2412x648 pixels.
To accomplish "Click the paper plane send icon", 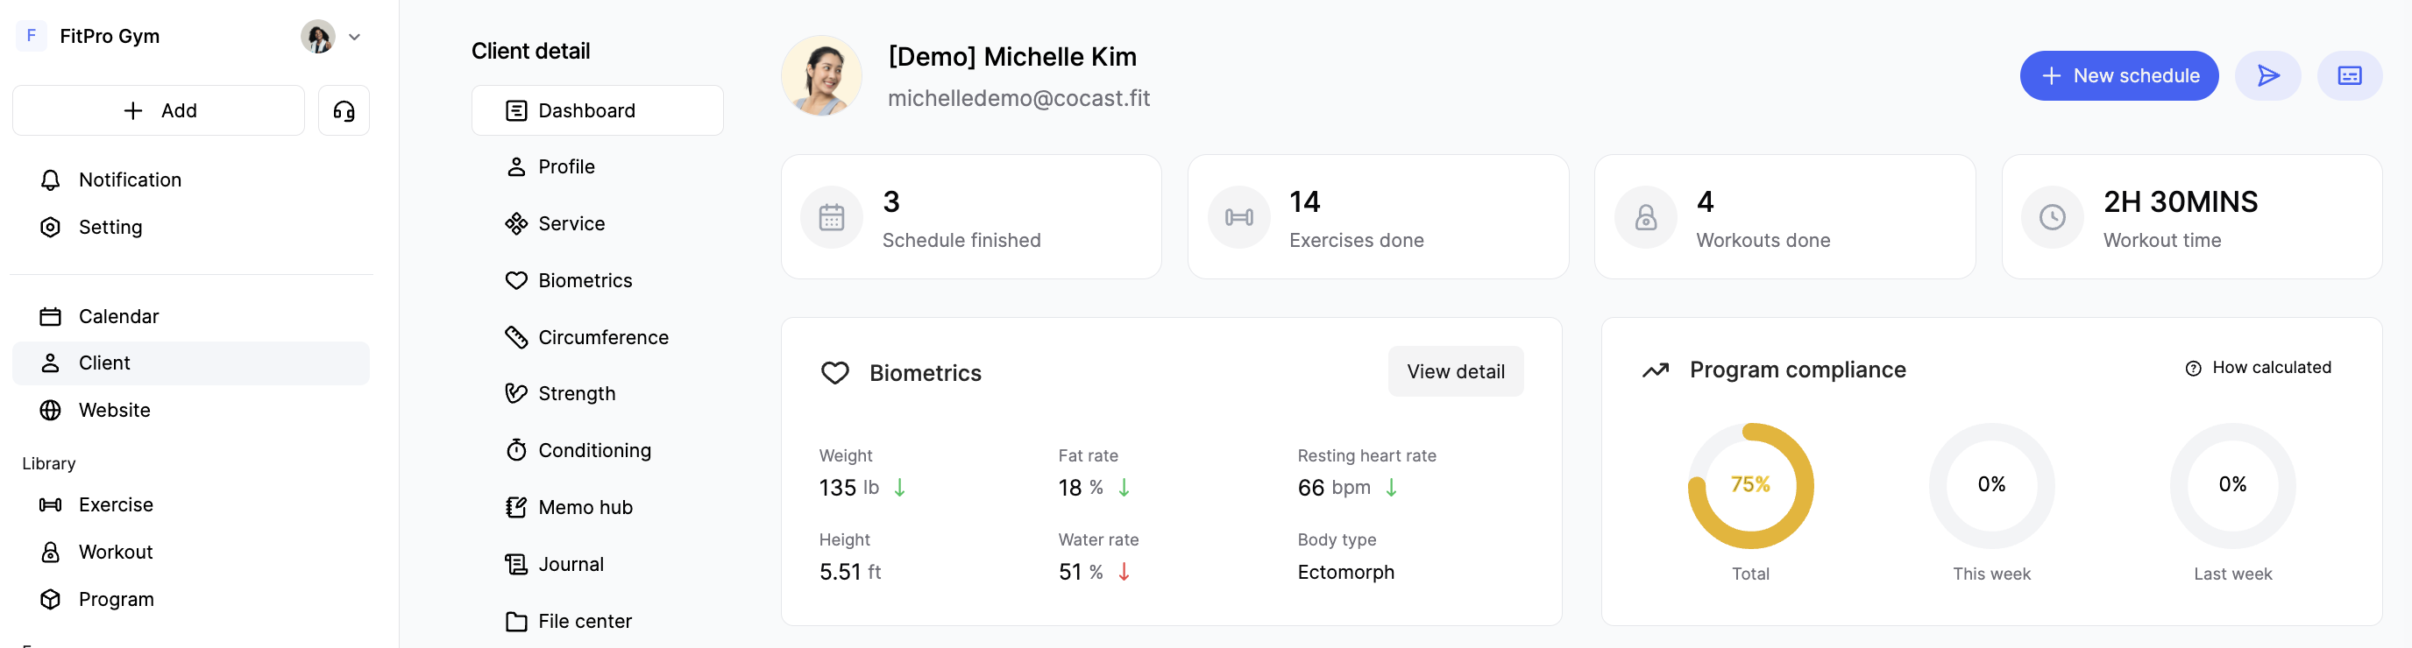I will coord(2267,75).
